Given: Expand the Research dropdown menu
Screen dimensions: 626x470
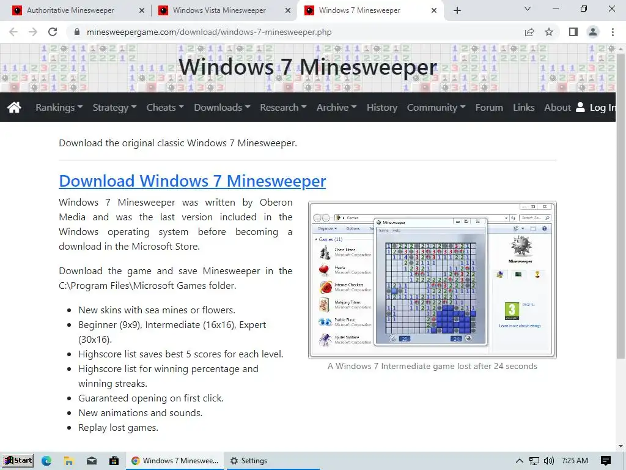Looking at the screenshot, I should point(283,107).
